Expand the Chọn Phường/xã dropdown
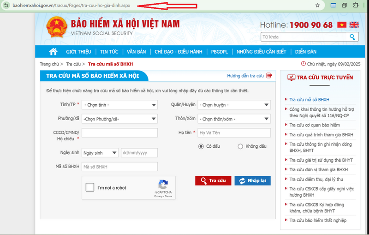Viewport: 369px width, 235px height. pos(119,119)
